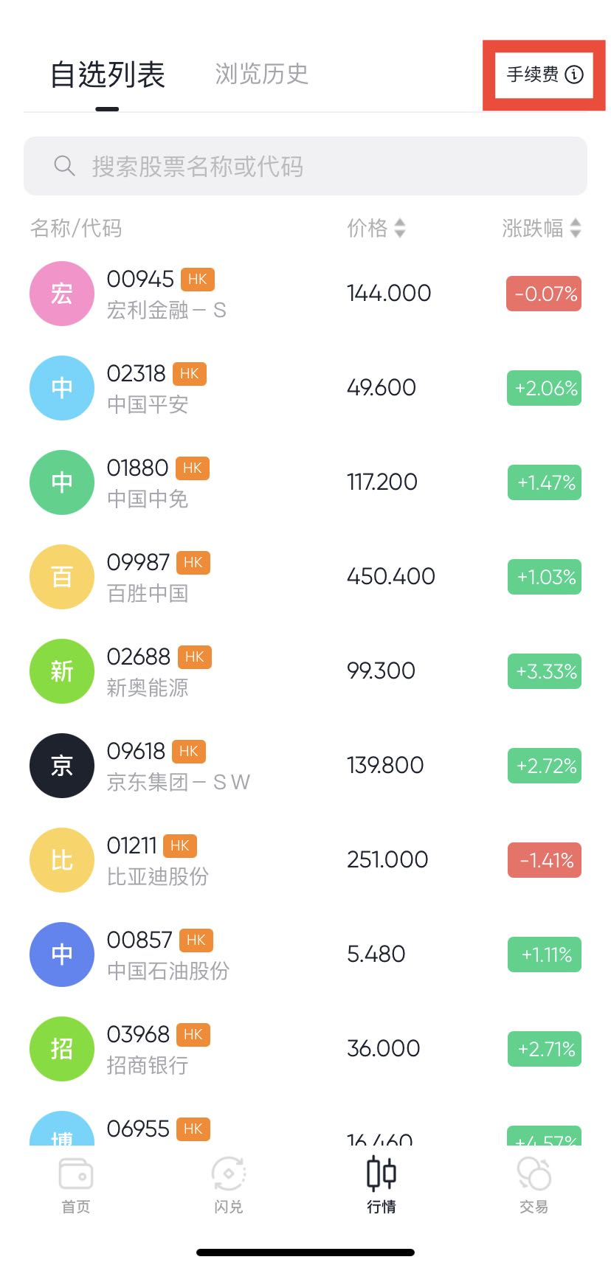Toggle 价格 sort arrows

pyautogui.click(x=399, y=228)
